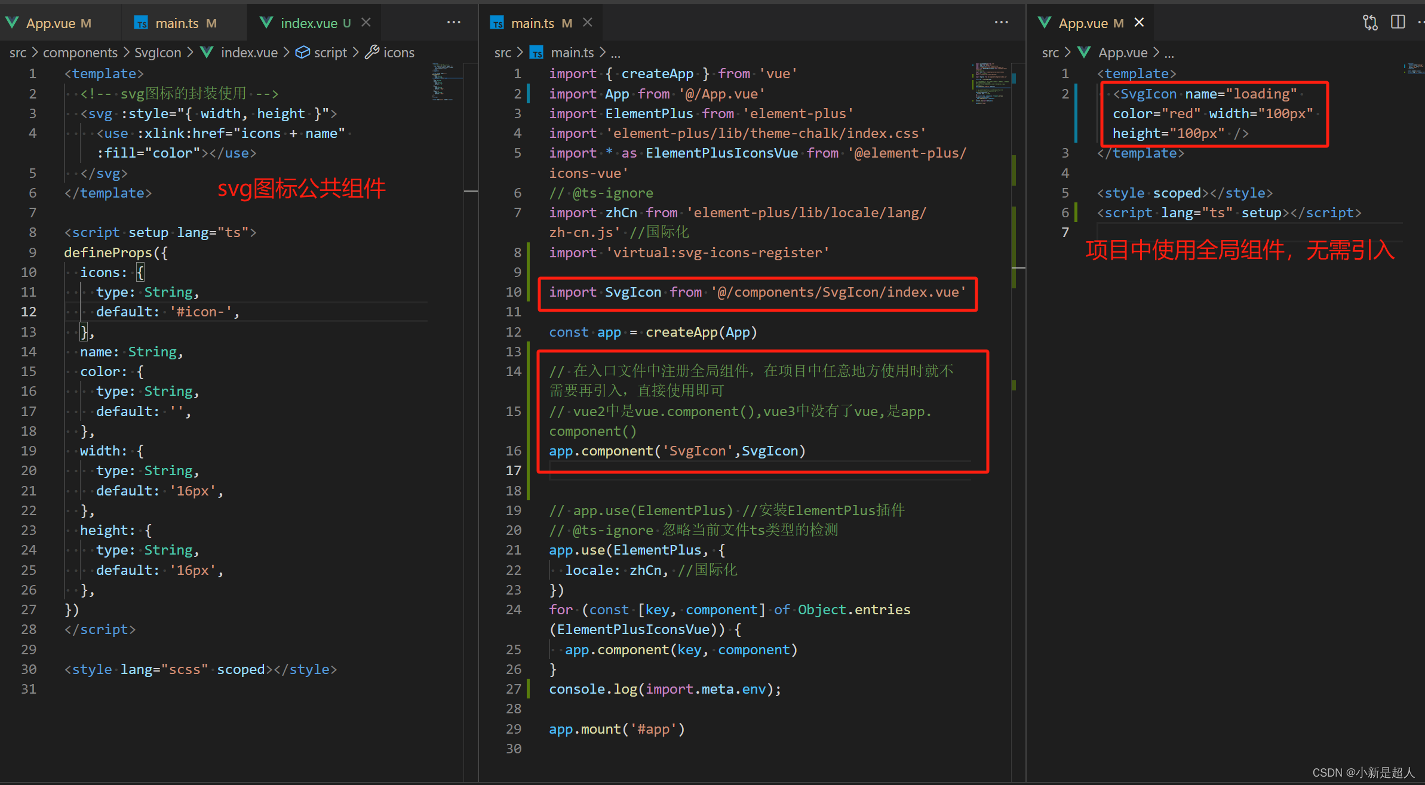
Task: Open more actions menu in middle editor group
Action: (1002, 23)
